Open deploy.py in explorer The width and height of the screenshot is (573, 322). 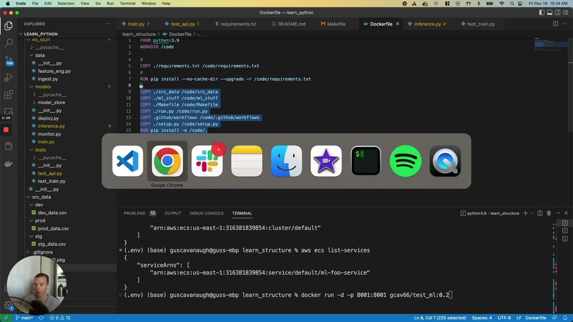coord(48,119)
